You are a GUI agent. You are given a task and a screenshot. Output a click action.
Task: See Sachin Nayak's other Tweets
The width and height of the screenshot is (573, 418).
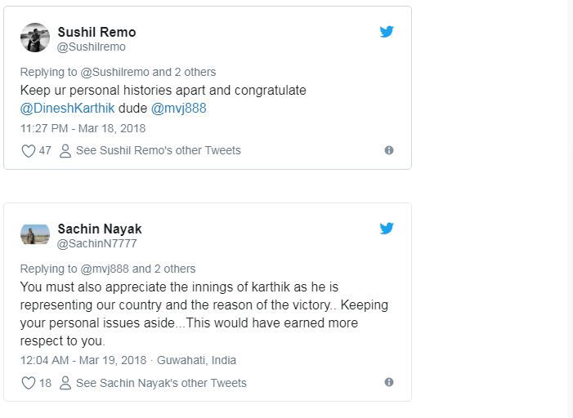(161, 383)
